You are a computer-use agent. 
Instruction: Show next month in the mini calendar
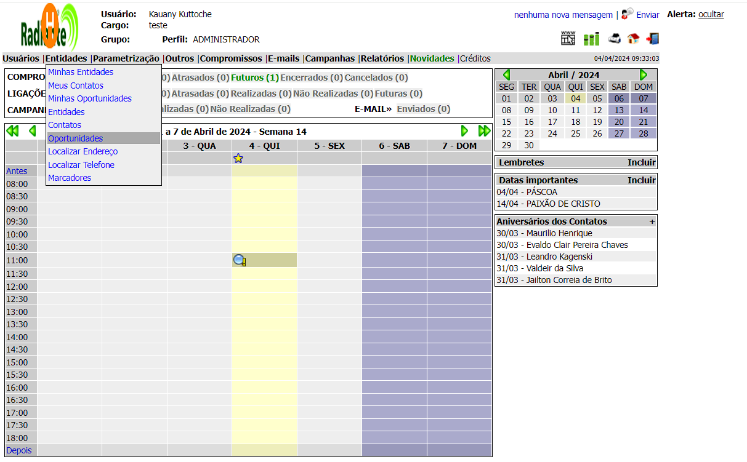pyautogui.click(x=644, y=74)
